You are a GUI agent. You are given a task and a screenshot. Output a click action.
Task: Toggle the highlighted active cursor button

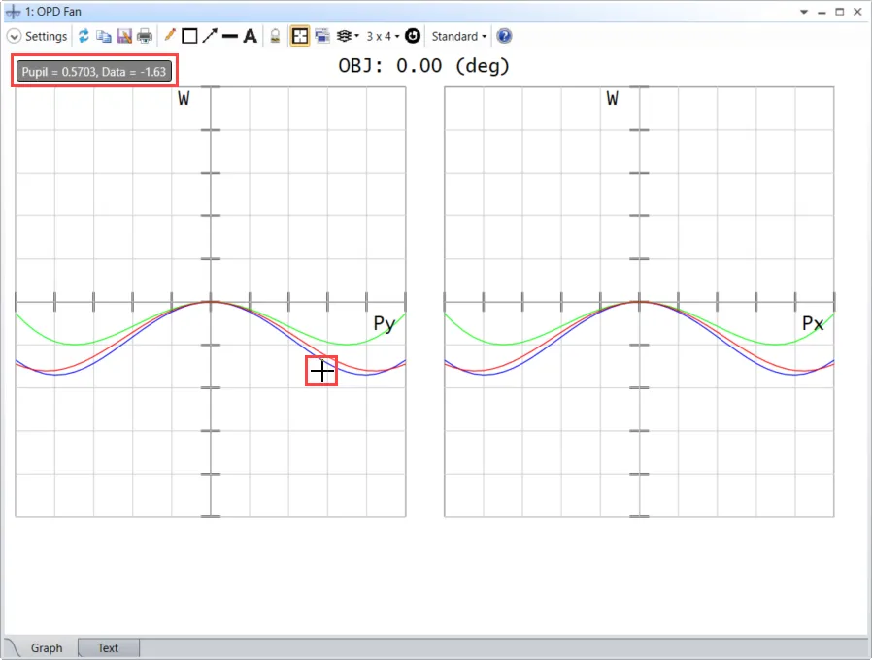coord(300,36)
